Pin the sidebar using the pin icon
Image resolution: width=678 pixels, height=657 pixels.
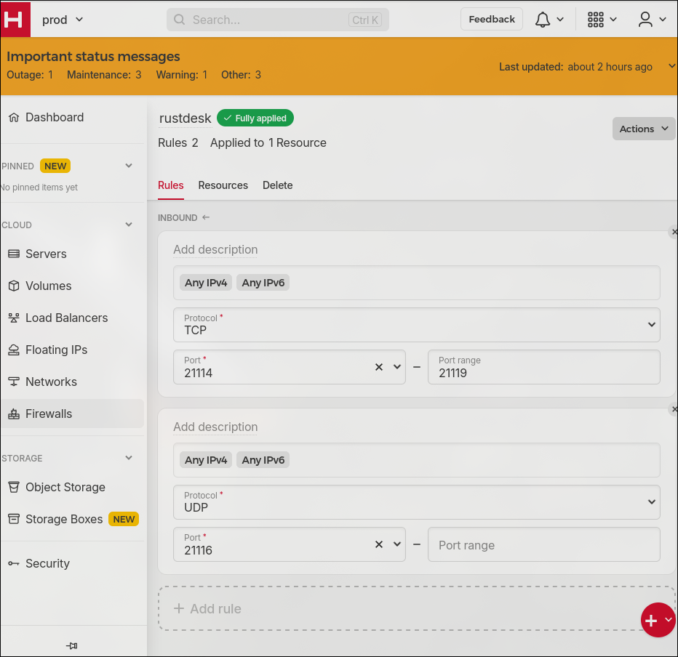point(71,645)
